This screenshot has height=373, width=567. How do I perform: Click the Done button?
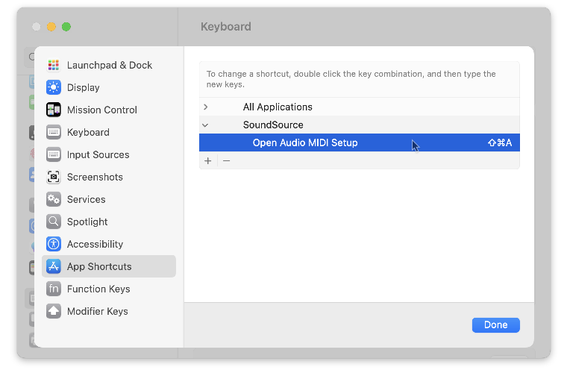point(496,325)
